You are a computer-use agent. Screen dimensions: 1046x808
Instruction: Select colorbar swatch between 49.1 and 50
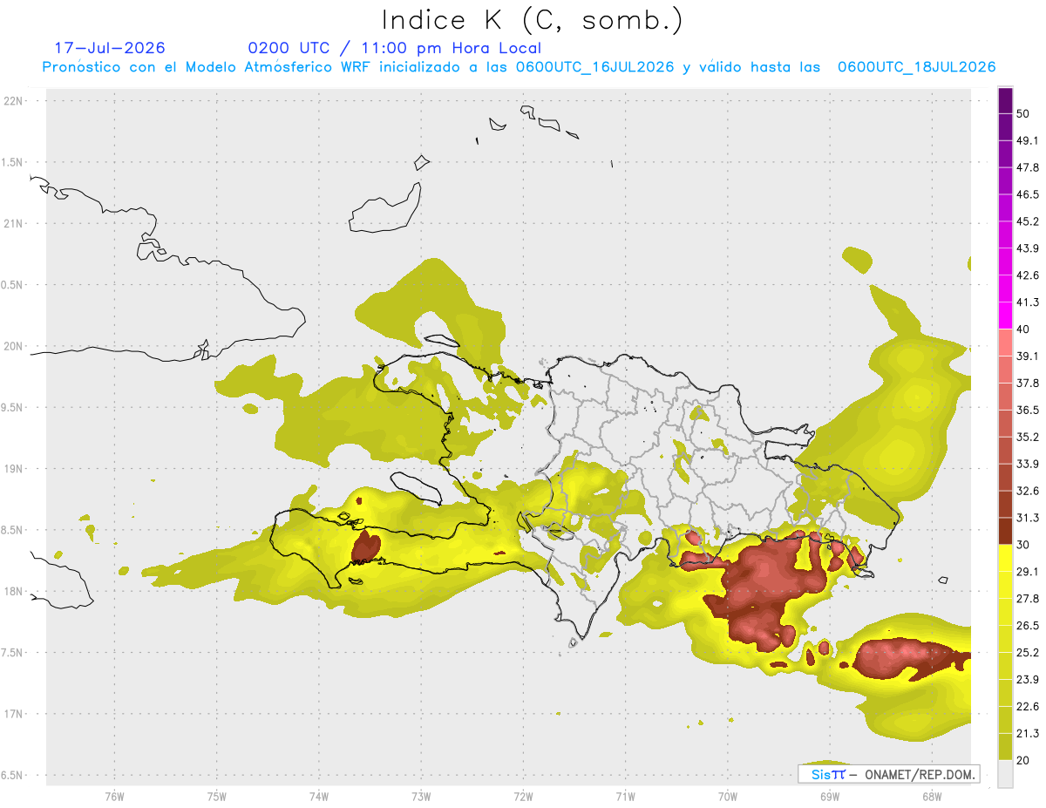(1005, 127)
